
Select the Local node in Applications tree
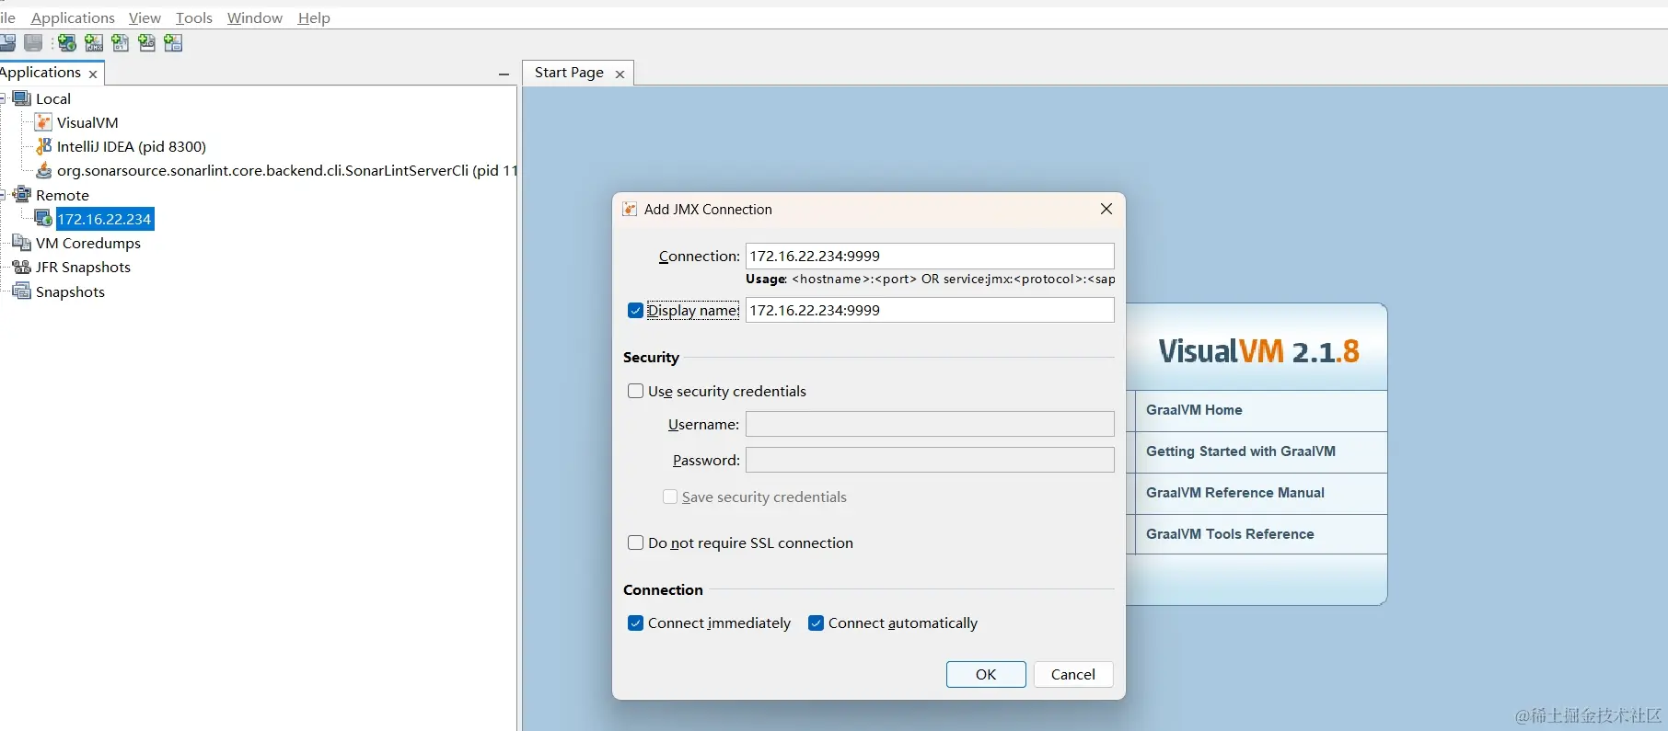point(52,98)
